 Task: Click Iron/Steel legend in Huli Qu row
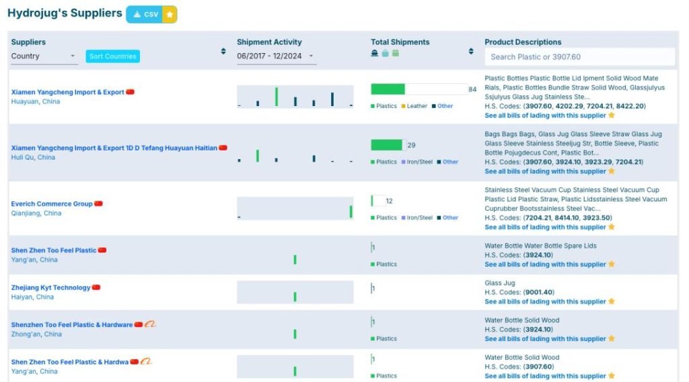(416, 162)
